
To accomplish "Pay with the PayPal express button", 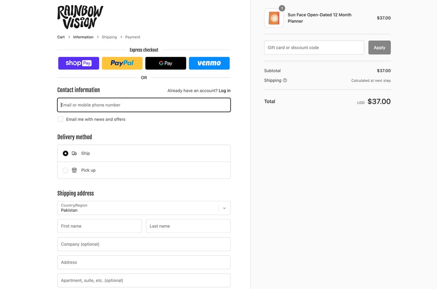I will [x=122, y=63].
